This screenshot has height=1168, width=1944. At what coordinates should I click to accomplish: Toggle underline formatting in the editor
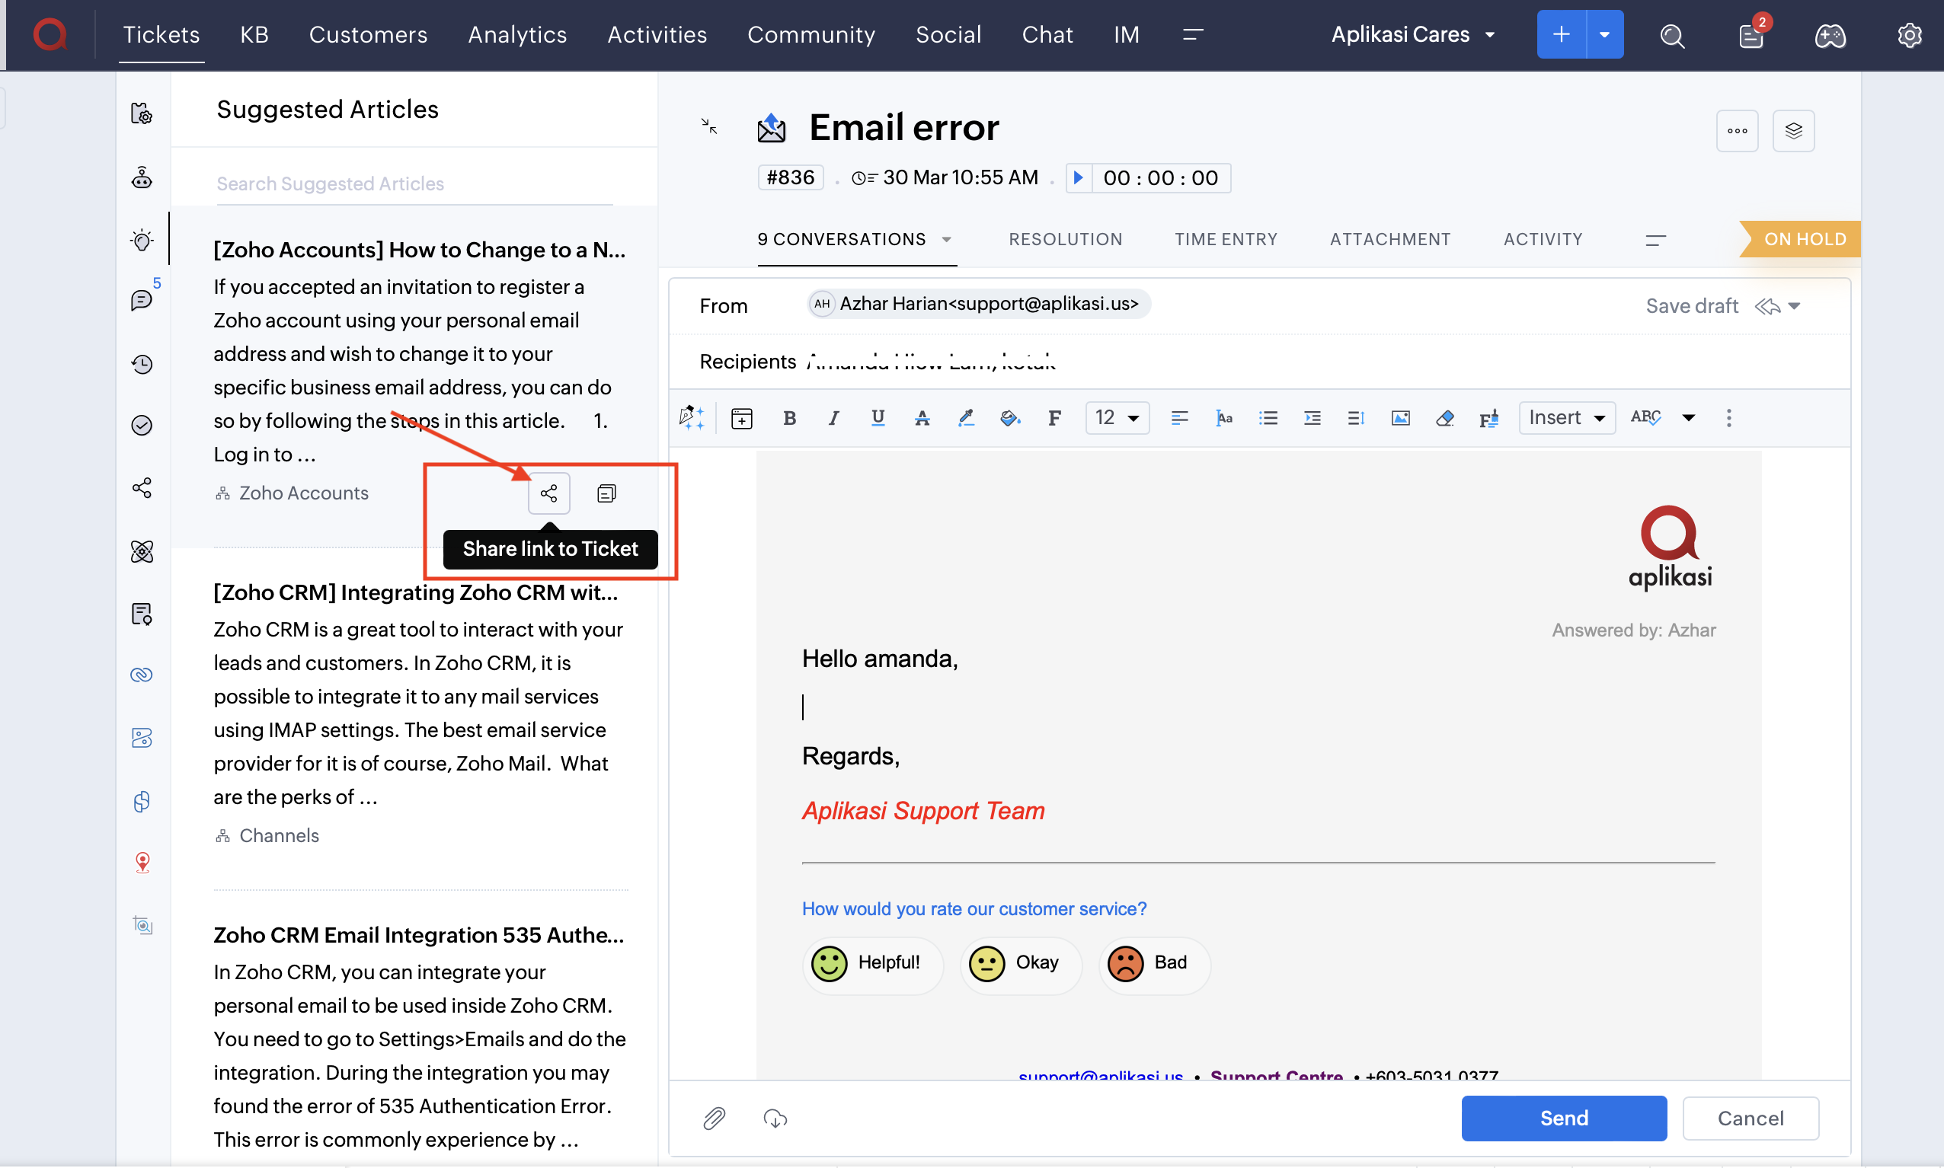tap(877, 418)
